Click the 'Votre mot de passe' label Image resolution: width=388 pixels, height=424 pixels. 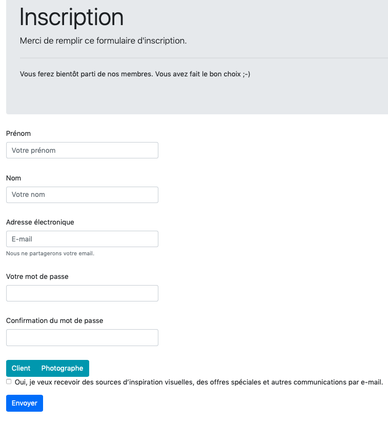tap(37, 276)
